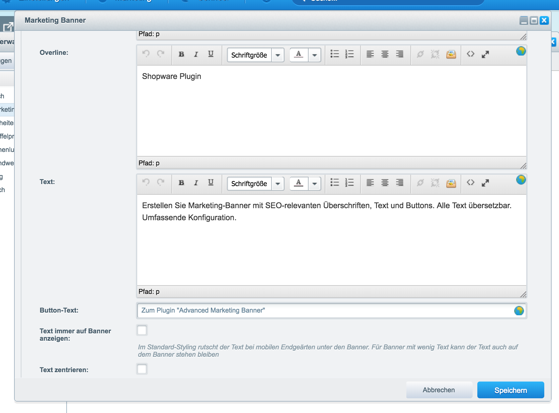Toggle underline in the Overline editor
Screen dimensions: 559x413
pyautogui.click(x=211, y=54)
